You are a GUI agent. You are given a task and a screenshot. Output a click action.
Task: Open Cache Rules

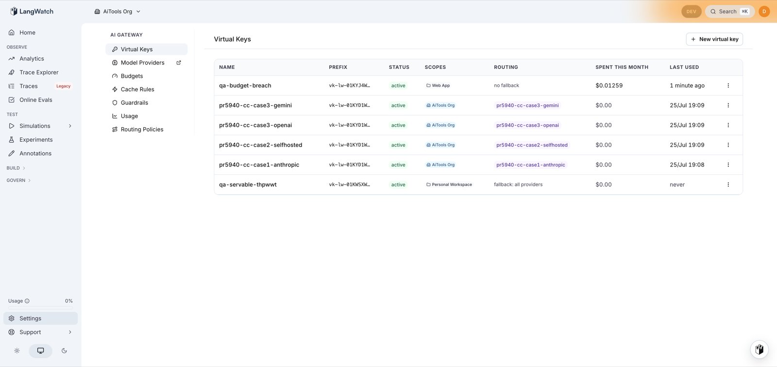(146, 89)
